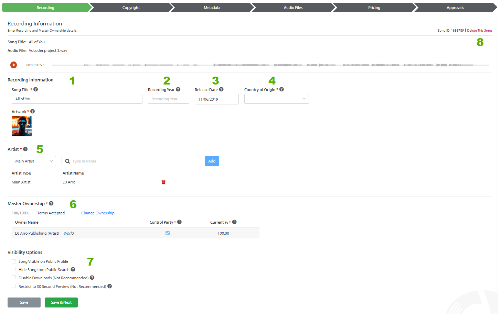
Task: Open the Metadata step
Action: pos(212,8)
